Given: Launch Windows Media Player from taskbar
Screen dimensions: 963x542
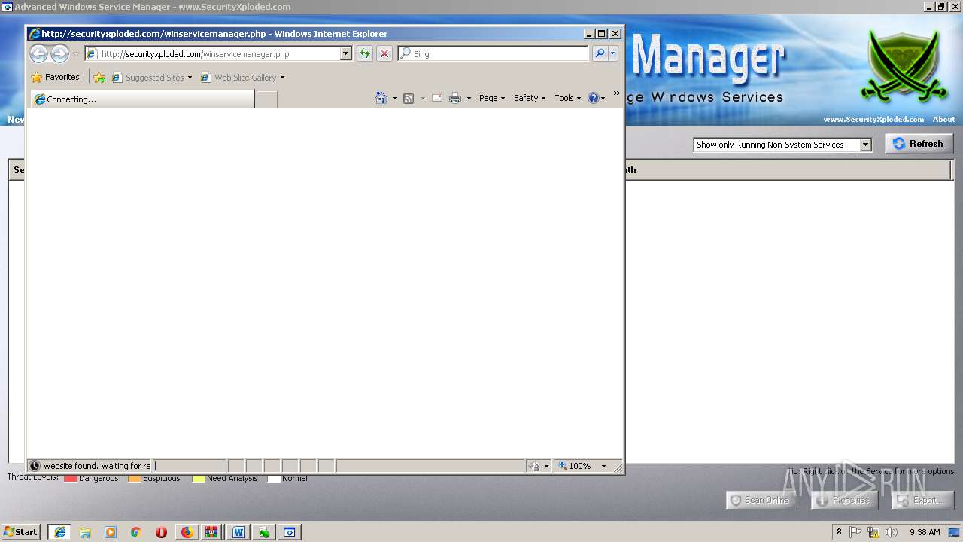Looking at the screenshot, I should coord(111,532).
